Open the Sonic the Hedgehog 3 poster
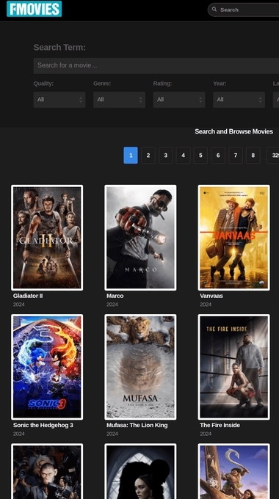Viewport: 279px width, 499px height. pyautogui.click(x=47, y=367)
